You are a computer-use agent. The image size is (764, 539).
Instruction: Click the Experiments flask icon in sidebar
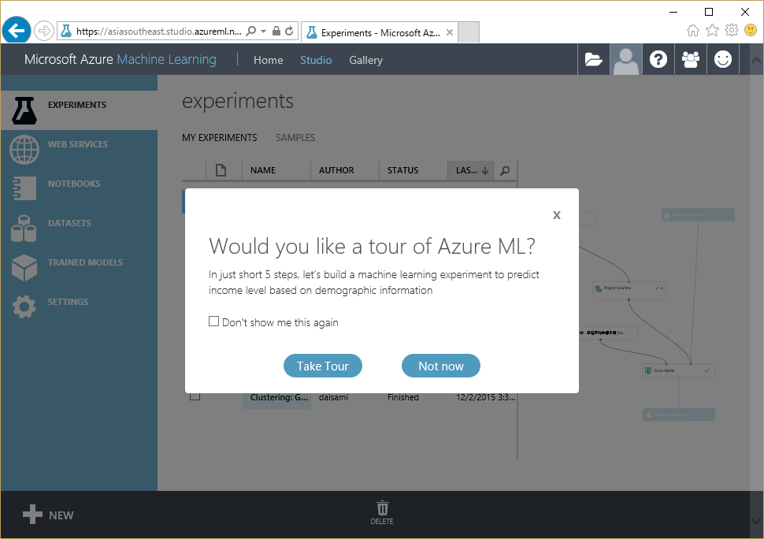click(24, 110)
